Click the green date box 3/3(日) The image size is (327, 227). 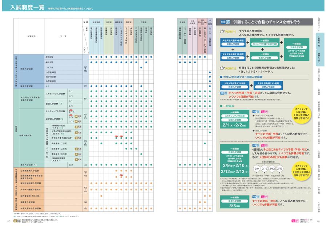click(235, 202)
